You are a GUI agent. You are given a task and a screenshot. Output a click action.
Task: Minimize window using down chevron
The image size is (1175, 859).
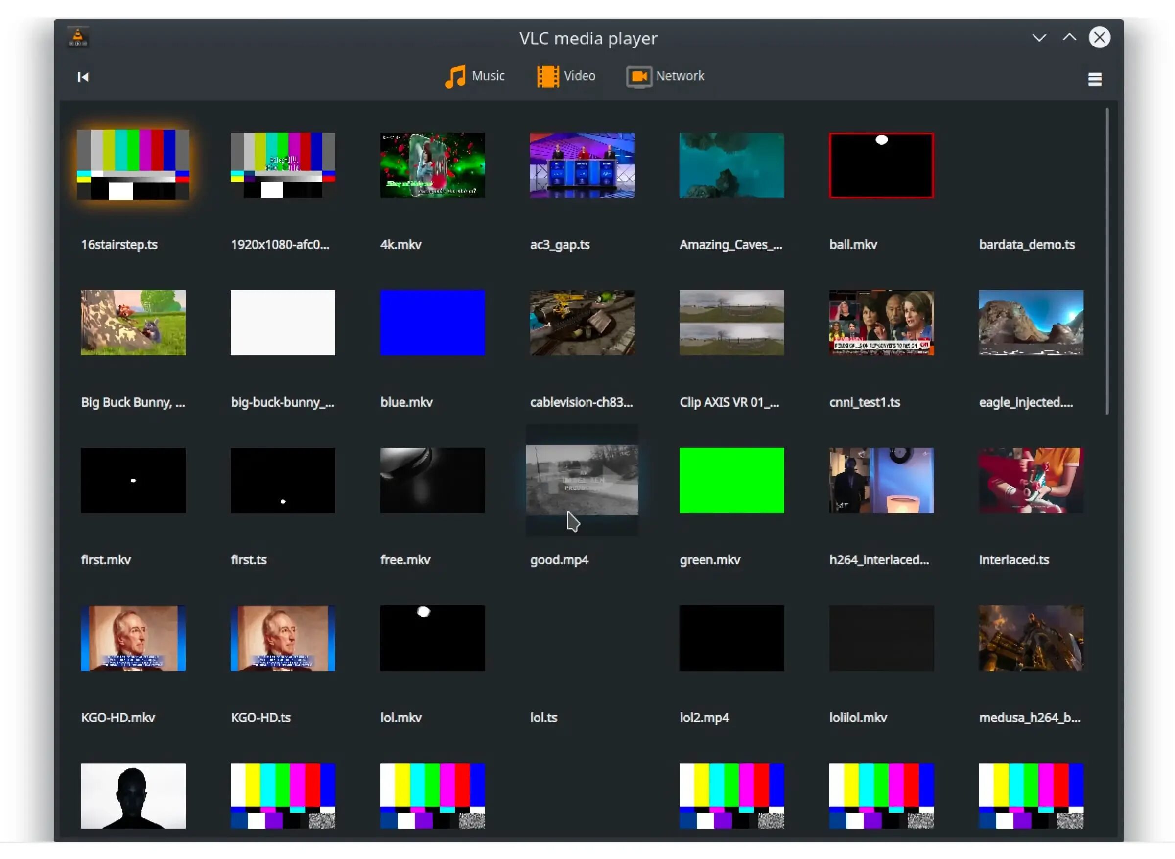tap(1039, 37)
